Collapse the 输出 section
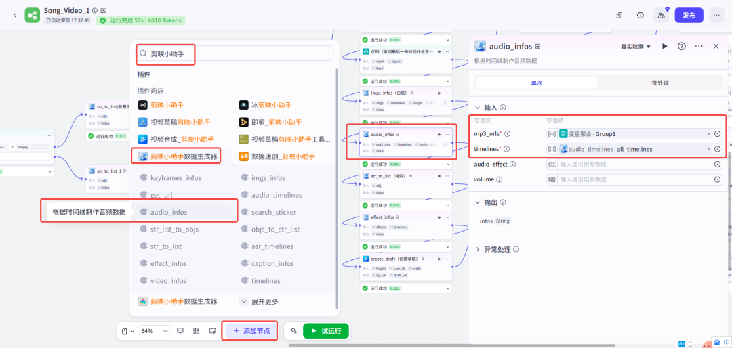 click(478, 202)
